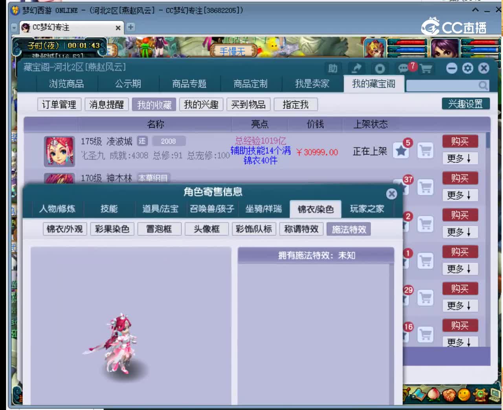Open 坐骑/祥瑞 tab in dialog
This screenshot has width=503, height=410.
click(x=264, y=209)
